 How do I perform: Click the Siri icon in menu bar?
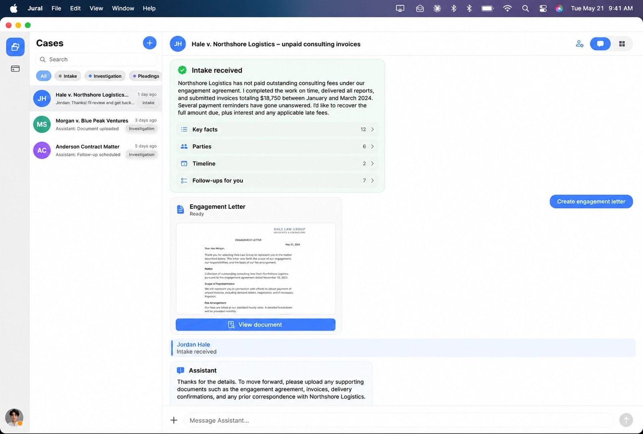pos(559,8)
